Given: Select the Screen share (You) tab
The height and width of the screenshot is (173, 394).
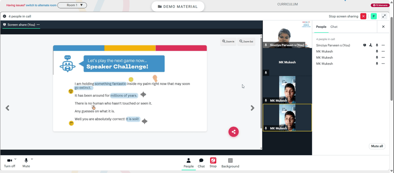Looking at the screenshot, I should (21, 25).
